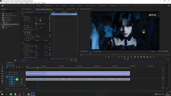Go to In point in Program monitor
This screenshot has width=171, height=96.
point(119,57)
